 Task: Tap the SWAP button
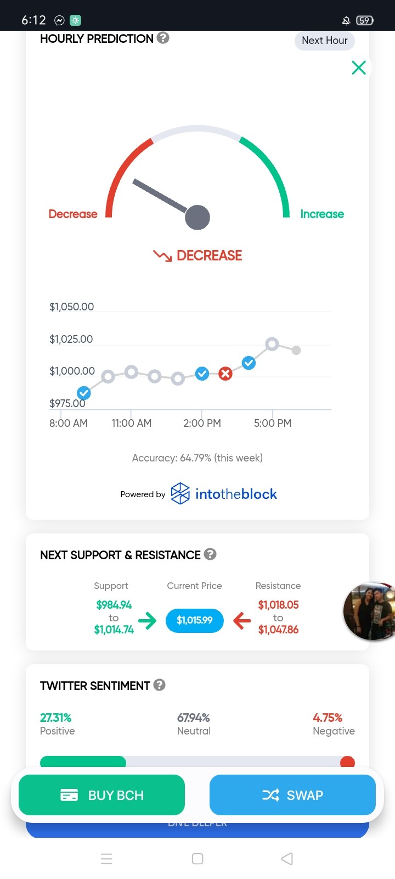292,795
